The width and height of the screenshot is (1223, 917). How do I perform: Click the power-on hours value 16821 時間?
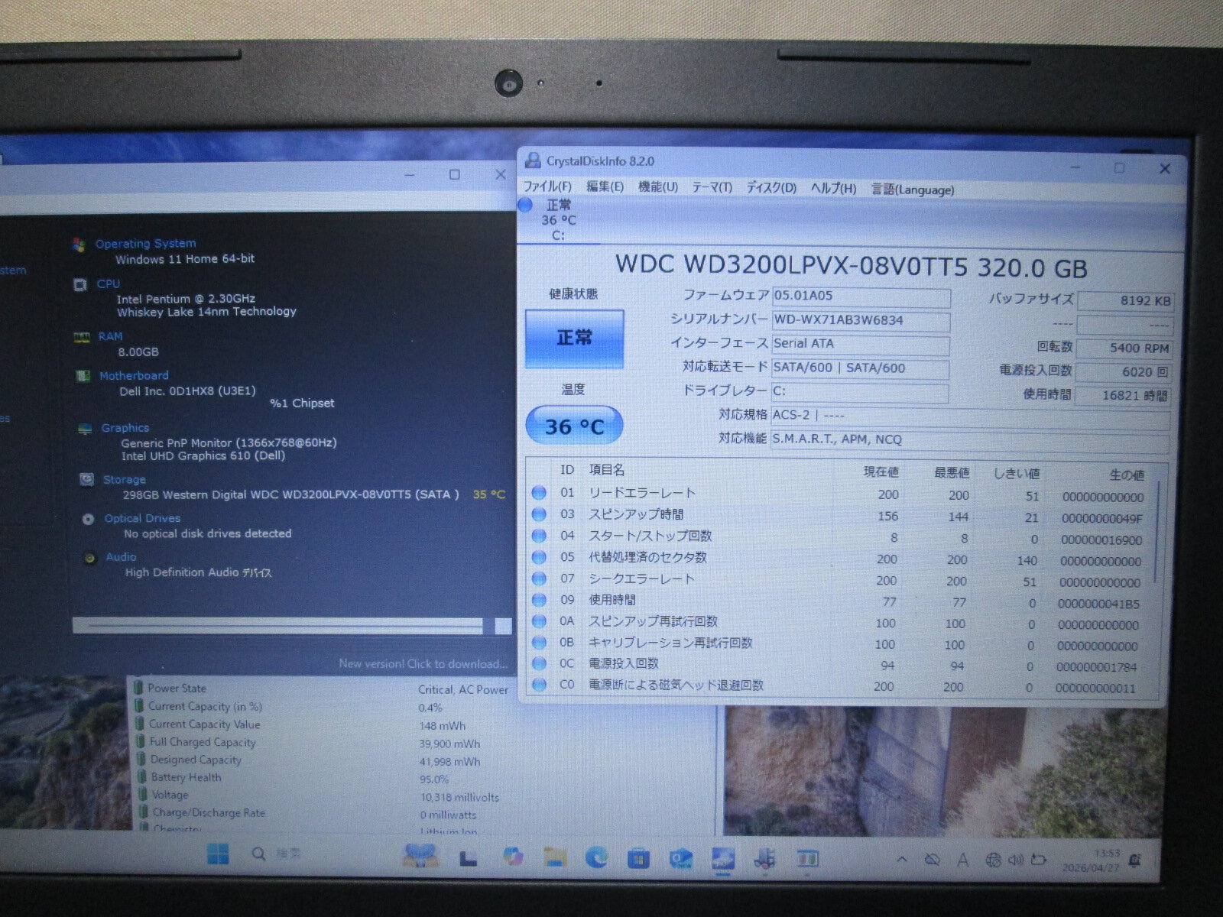pyautogui.click(x=1123, y=395)
